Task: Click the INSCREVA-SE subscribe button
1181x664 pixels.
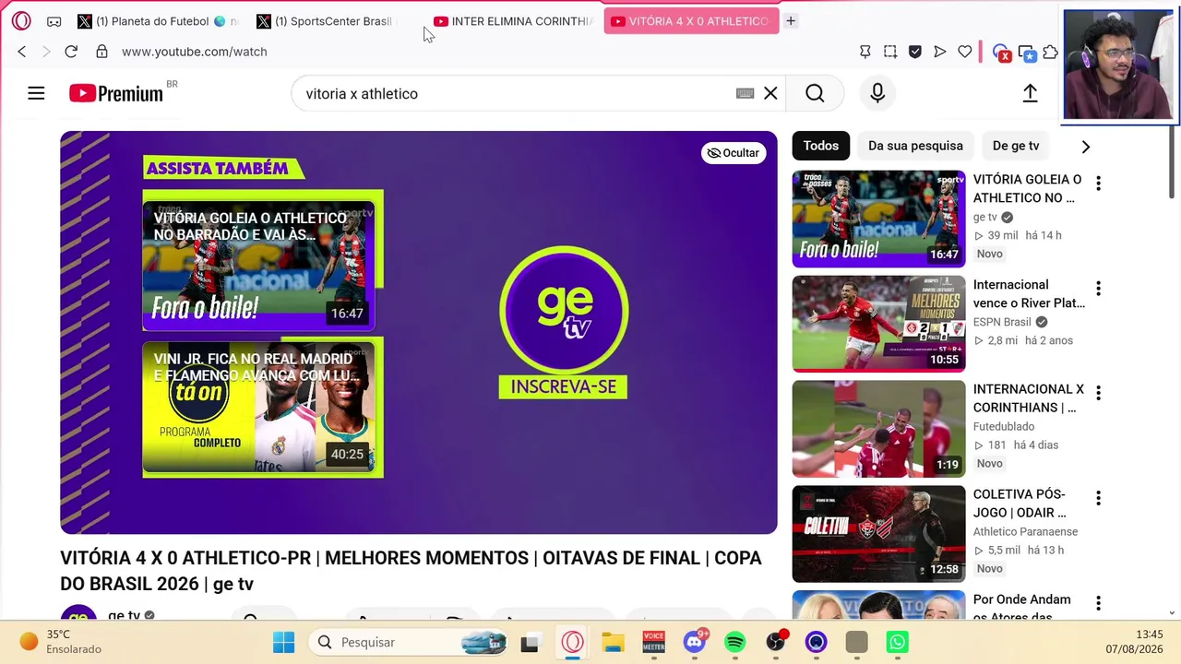Action: coord(563,386)
